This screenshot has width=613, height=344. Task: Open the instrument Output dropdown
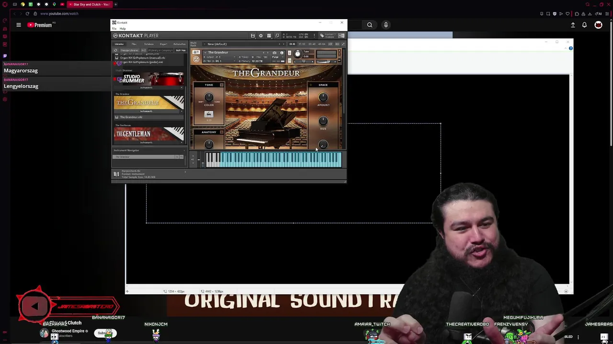(x=219, y=57)
